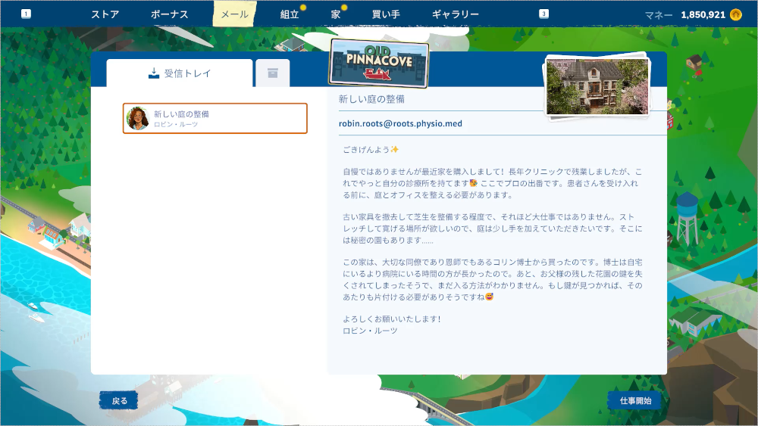Click the greeting line ごきげんよう
The height and width of the screenshot is (426, 758).
371,150
